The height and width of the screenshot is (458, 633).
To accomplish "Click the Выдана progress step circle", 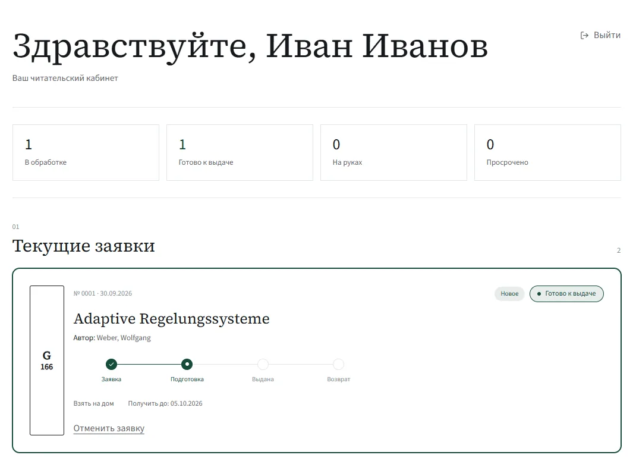I will (x=263, y=364).
